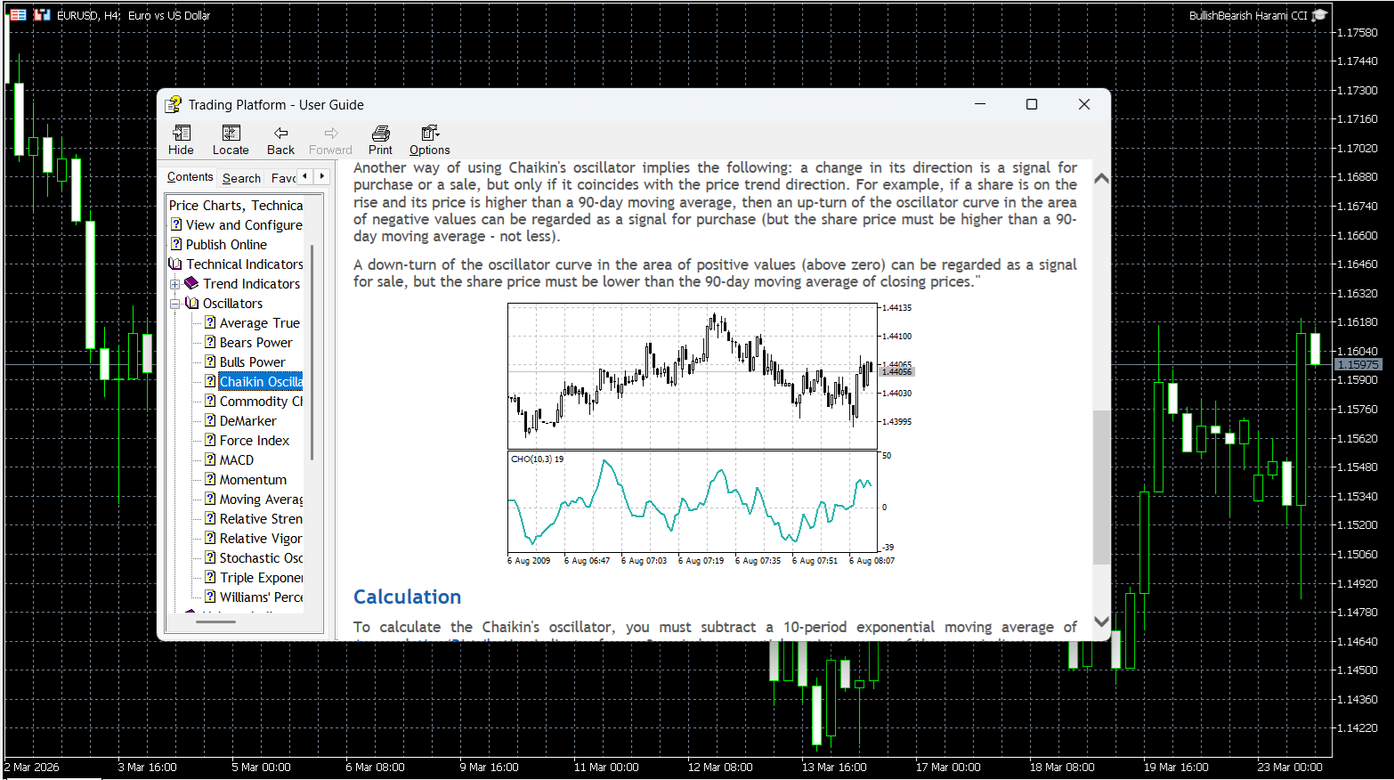Open the DeMarker topic
The height and width of the screenshot is (780, 1394).
(240, 421)
